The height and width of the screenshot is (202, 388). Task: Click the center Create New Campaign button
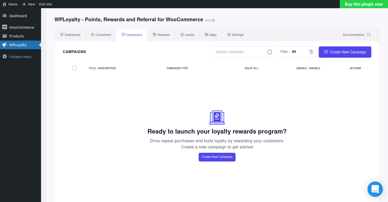click(x=217, y=157)
